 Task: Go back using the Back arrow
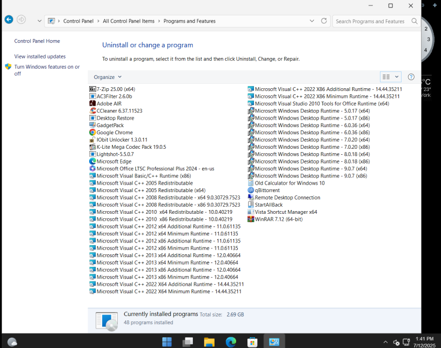coord(9,19)
